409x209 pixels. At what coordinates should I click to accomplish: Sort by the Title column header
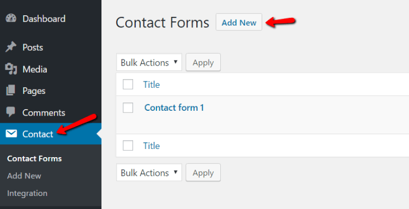[x=152, y=85]
